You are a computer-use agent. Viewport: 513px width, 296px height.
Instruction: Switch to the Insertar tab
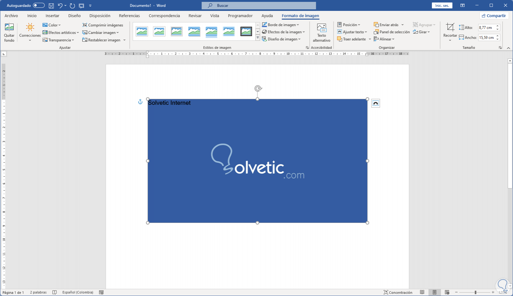click(52, 16)
